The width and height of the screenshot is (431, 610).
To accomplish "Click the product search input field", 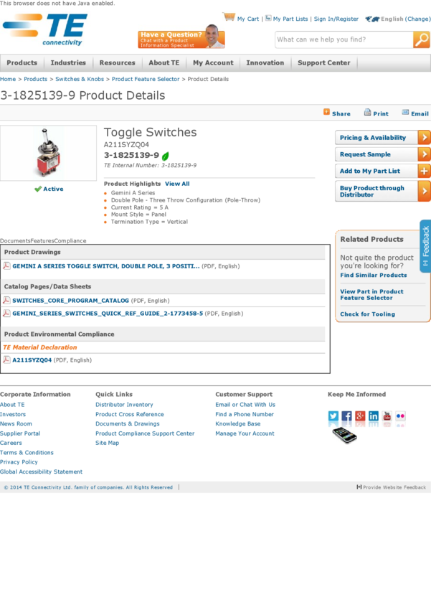I will point(343,39).
